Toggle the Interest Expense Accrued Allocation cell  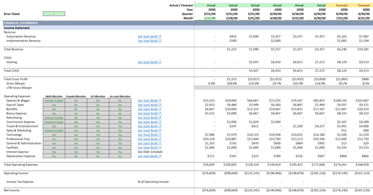[120, 152]
